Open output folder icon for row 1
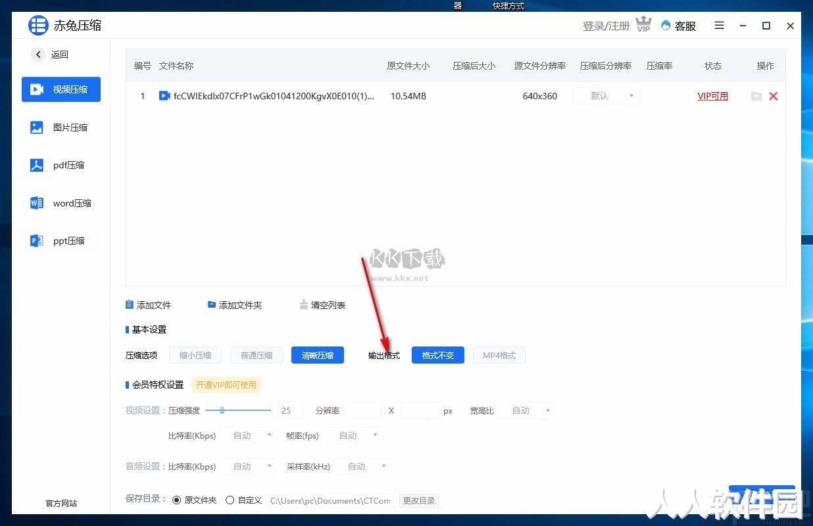This screenshot has height=526, width=813. [x=756, y=96]
